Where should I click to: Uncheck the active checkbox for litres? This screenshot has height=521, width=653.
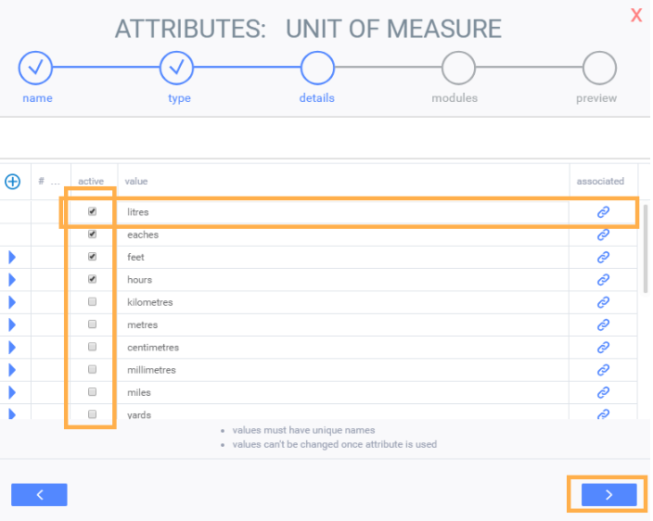(92, 211)
